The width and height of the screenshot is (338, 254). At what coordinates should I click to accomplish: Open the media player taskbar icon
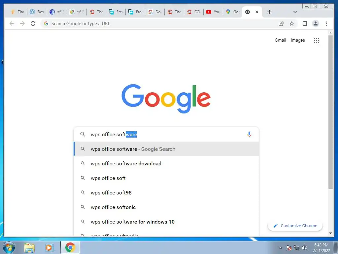(49, 247)
